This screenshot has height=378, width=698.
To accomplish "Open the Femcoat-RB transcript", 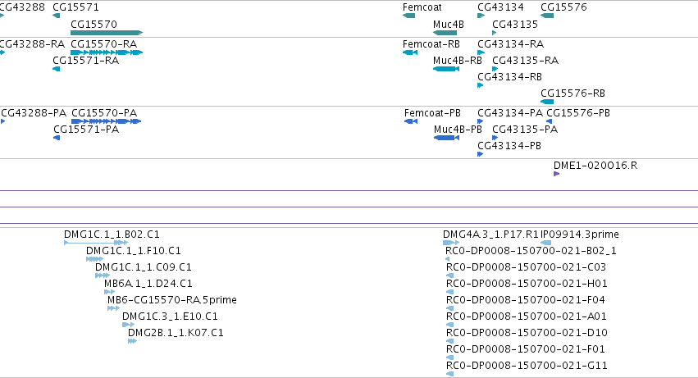I will pos(410,52).
